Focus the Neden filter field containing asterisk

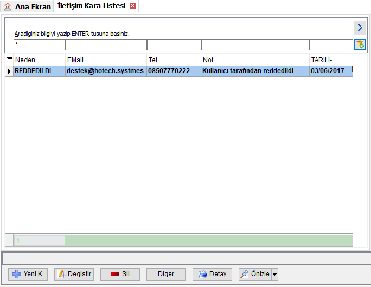pos(40,44)
